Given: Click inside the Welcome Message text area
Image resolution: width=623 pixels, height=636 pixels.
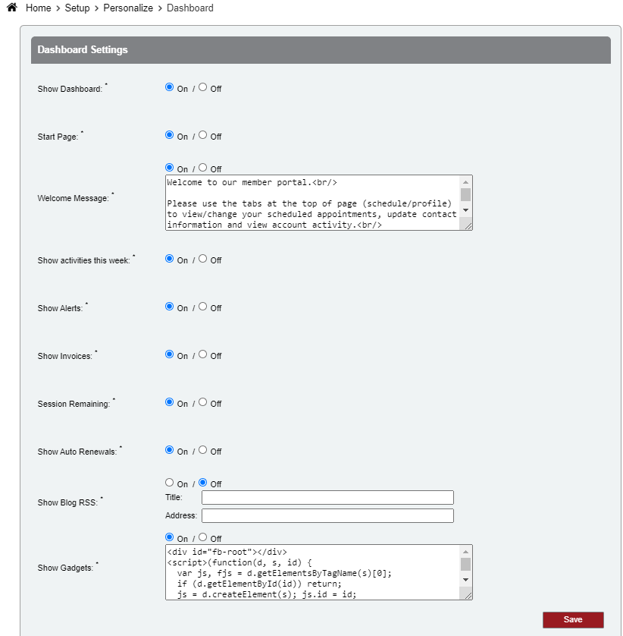Looking at the screenshot, I should (x=312, y=203).
